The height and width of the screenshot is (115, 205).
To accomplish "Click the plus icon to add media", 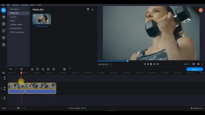I will (93, 10).
